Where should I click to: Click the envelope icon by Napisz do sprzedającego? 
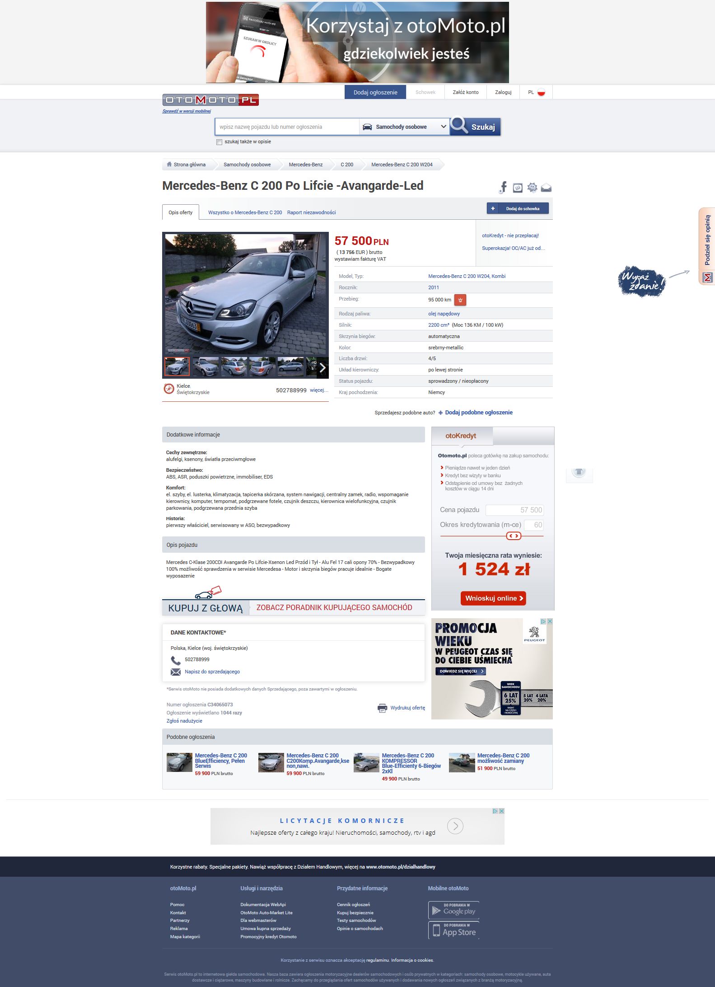coord(176,672)
